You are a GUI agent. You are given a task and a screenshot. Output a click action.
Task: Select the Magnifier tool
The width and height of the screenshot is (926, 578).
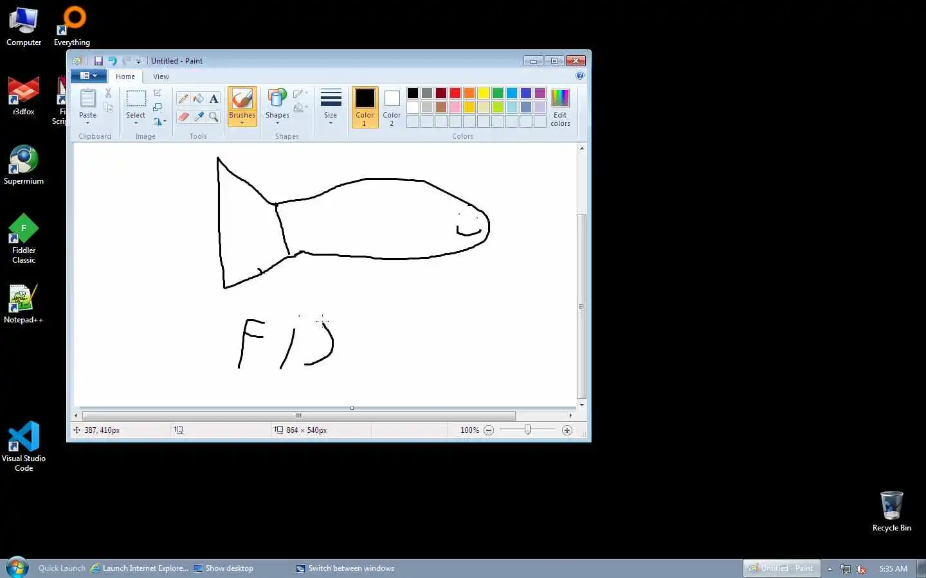[214, 117]
